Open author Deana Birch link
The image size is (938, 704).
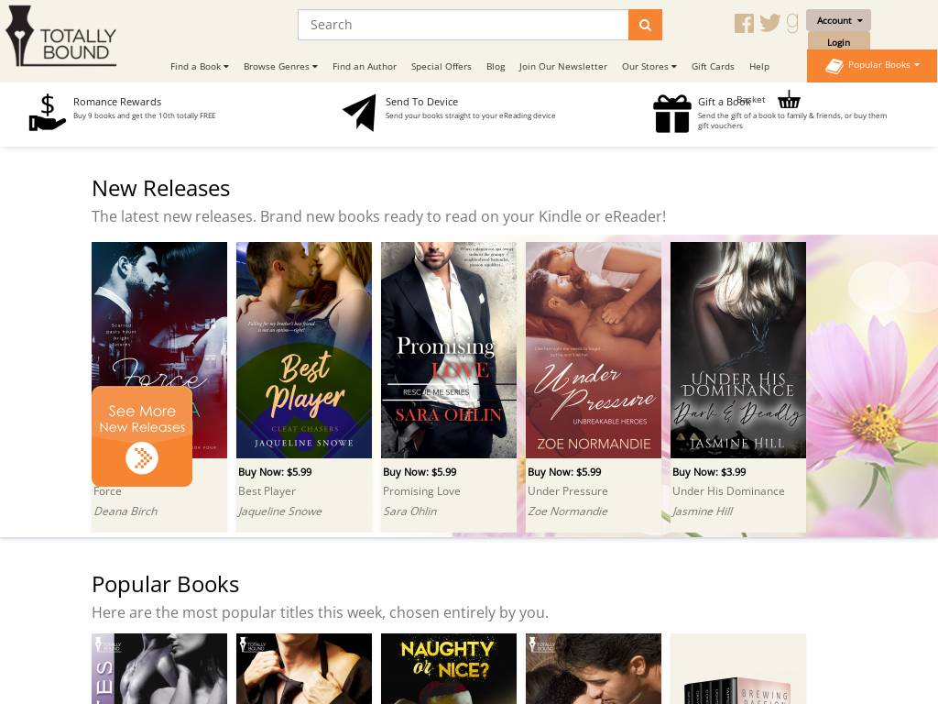(125, 511)
